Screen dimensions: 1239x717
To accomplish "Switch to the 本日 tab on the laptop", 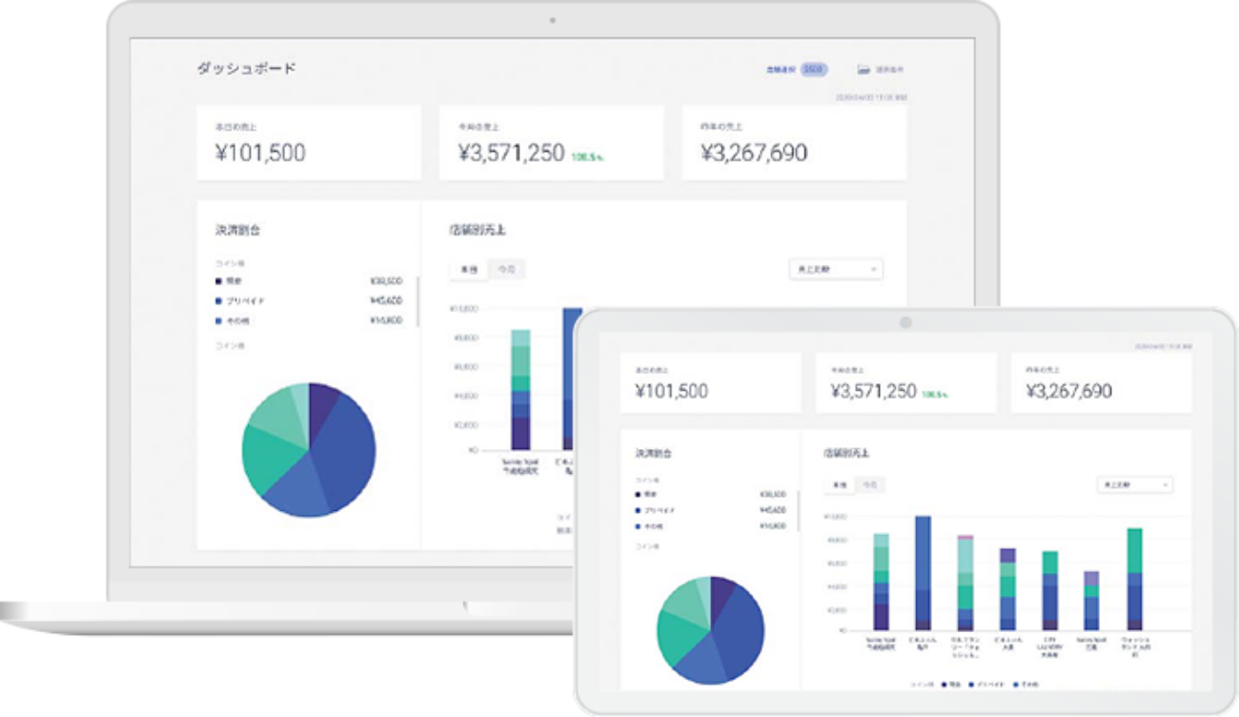I will (468, 270).
